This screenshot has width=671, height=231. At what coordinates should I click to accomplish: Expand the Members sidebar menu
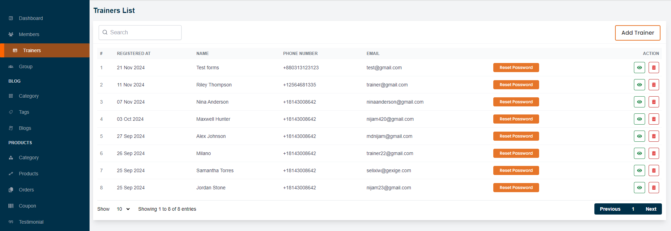[29, 34]
